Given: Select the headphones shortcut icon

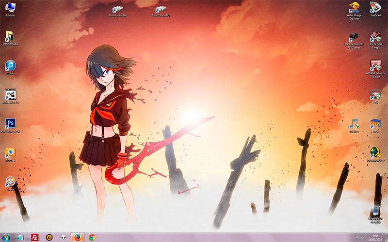Looking at the screenshot, I should click(375, 96).
